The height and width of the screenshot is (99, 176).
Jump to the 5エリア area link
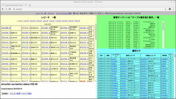point(45,21)
